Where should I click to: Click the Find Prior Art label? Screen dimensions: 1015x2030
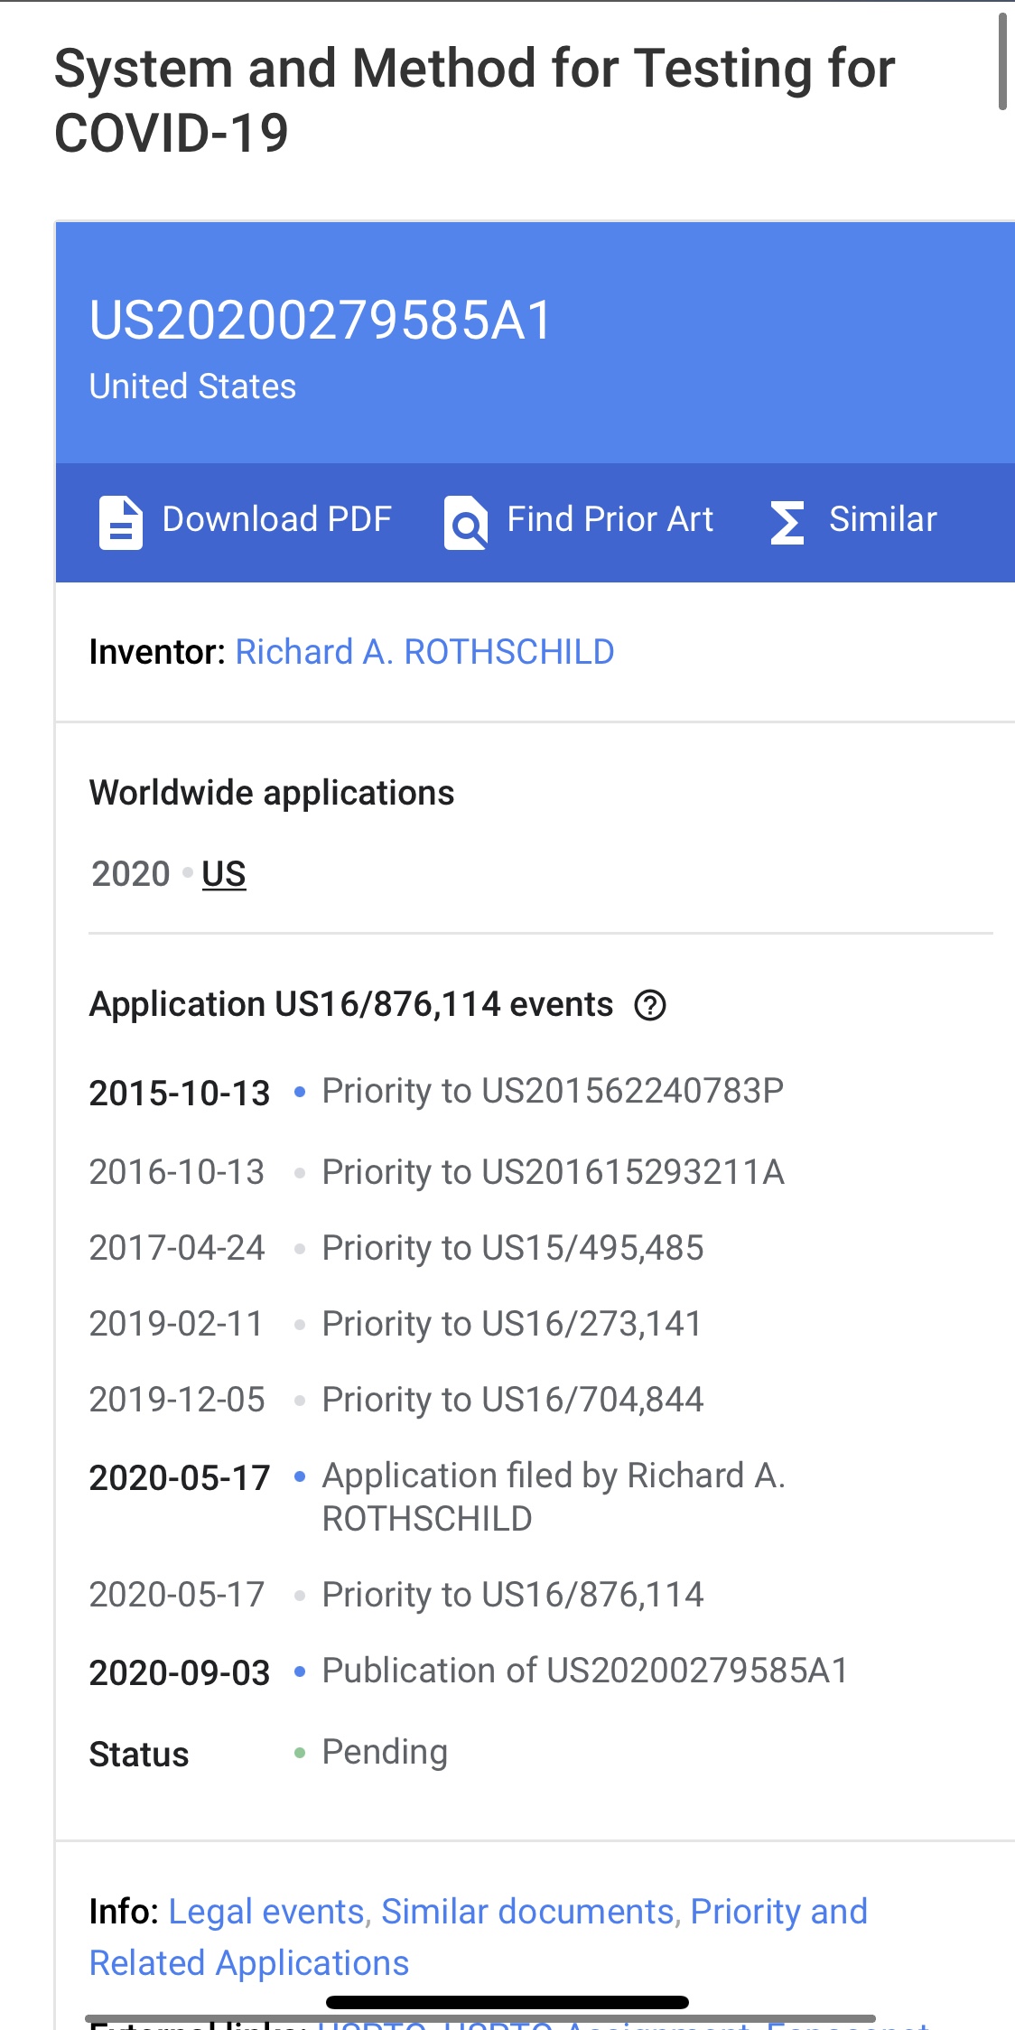coord(610,519)
